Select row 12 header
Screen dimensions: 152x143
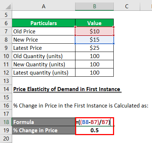tap(6, 72)
